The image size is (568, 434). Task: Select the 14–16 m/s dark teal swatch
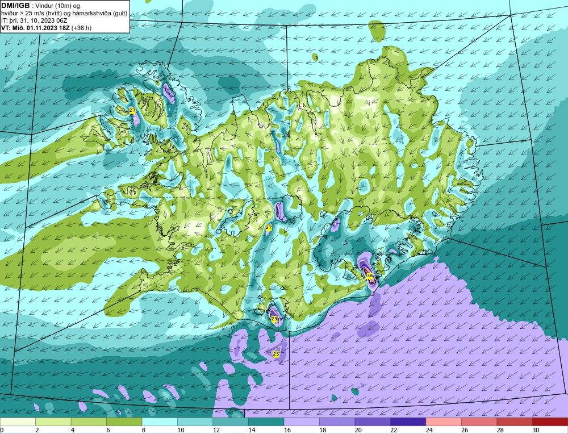point(266,422)
